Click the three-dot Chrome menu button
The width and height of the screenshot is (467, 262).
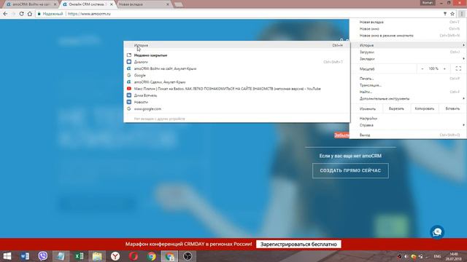pyautogui.click(x=462, y=14)
